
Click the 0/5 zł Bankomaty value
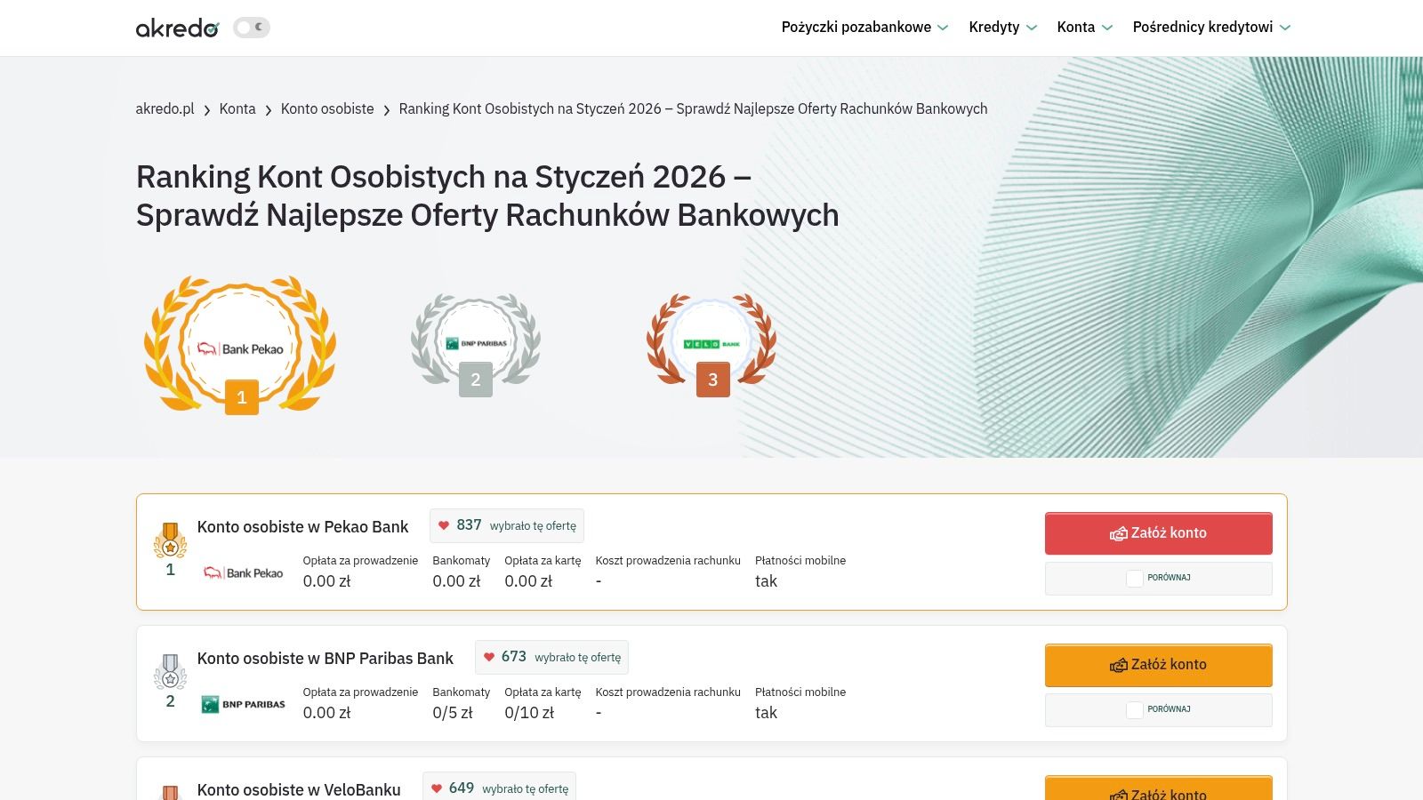tap(453, 713)
